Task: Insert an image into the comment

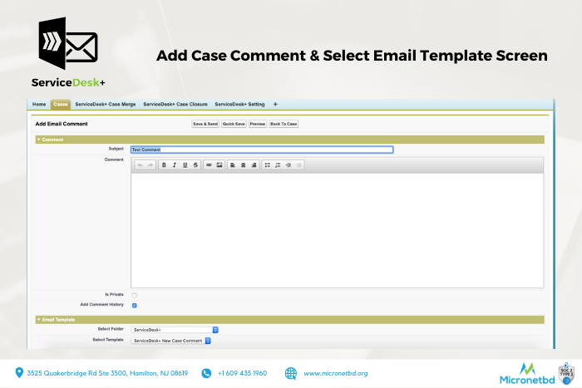Action: point(219,165)
